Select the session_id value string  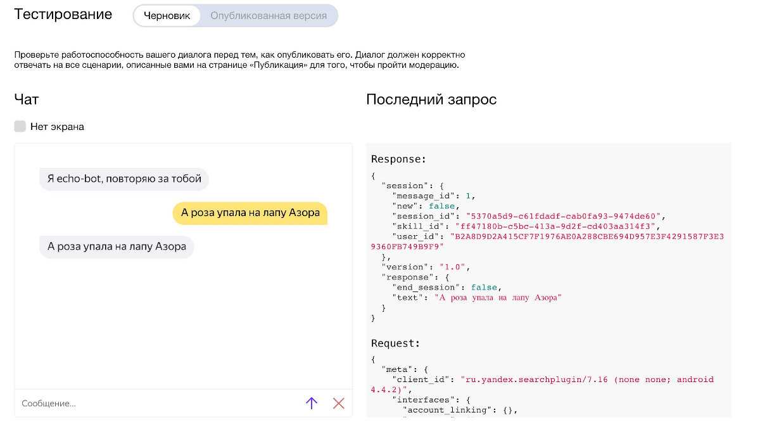(562, 216)
